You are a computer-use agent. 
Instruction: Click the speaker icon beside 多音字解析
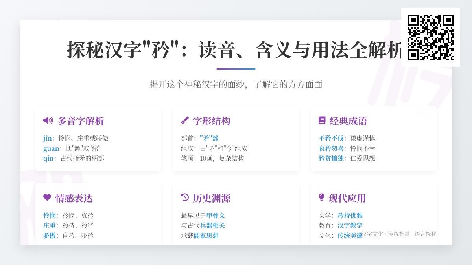click(48, 121)
